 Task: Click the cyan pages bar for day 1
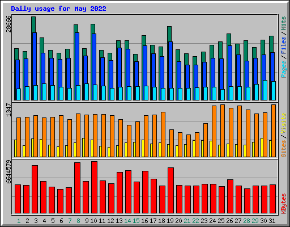[x=19, y=94]
